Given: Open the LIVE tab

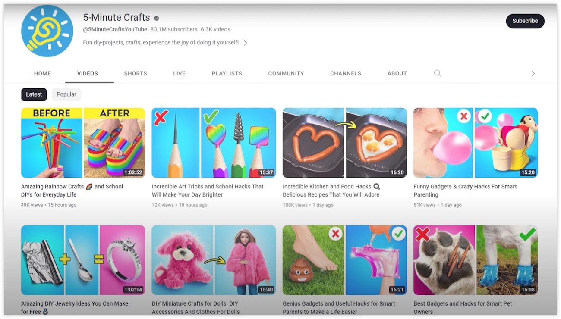Looking at the screenshot, I should click(x=179, y=73).
